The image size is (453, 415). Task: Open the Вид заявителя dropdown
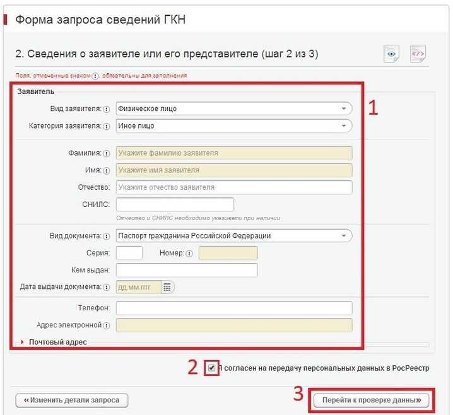(x=233, y=108)
